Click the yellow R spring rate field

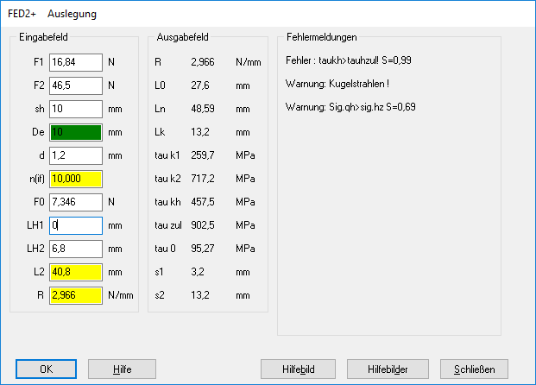(76, 295)
